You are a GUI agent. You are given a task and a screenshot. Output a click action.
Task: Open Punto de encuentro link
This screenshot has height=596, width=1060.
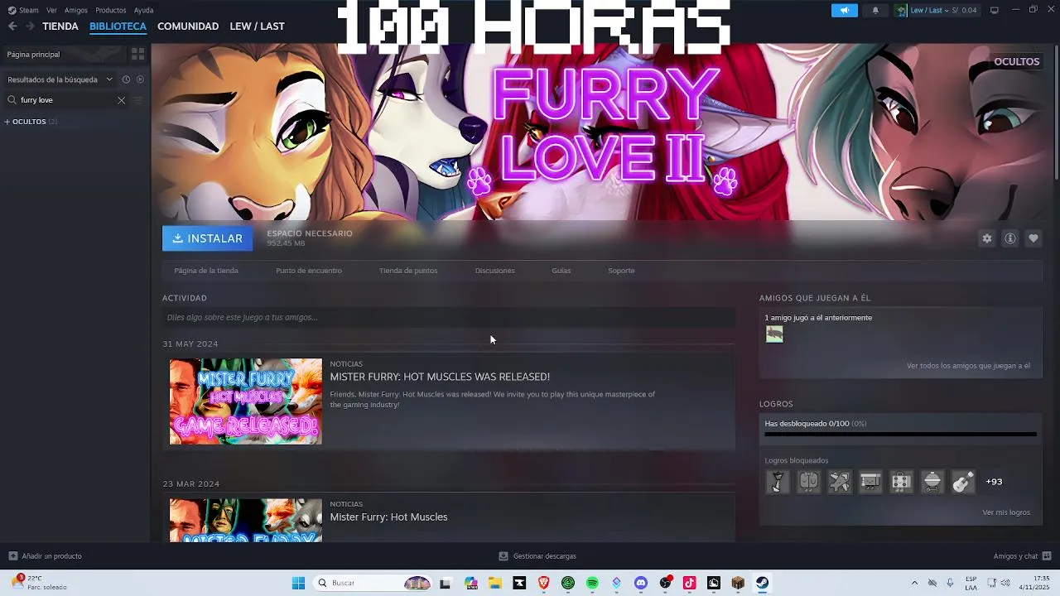(x=309, y=271)
